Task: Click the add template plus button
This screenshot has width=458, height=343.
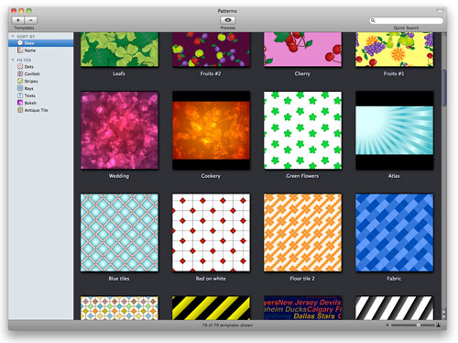Action: coord(18,20)
